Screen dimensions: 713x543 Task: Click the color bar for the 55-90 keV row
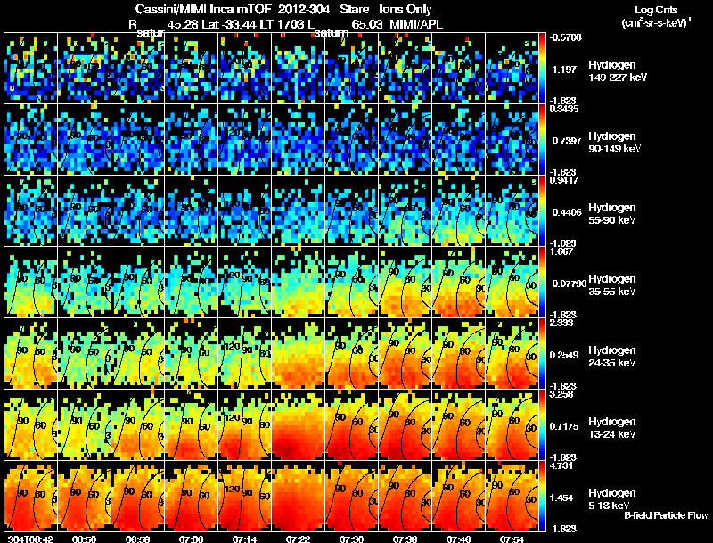(542, 210)
